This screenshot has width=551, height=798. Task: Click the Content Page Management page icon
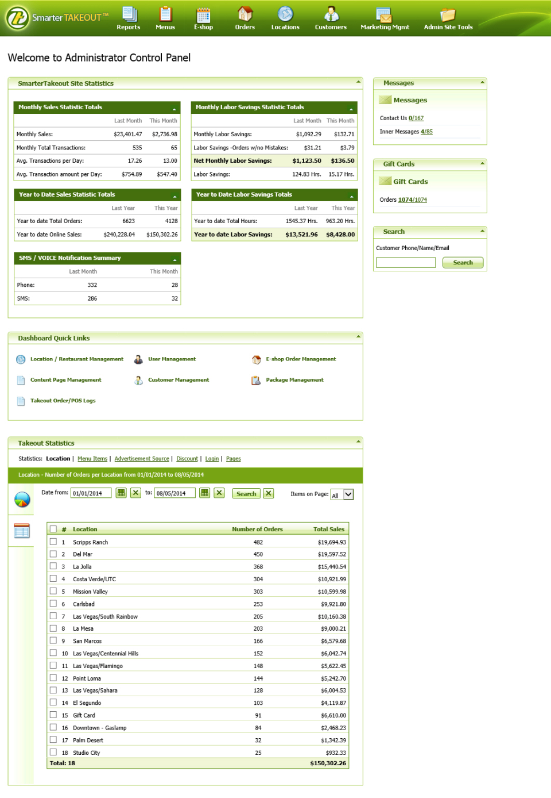click(21, 380)
